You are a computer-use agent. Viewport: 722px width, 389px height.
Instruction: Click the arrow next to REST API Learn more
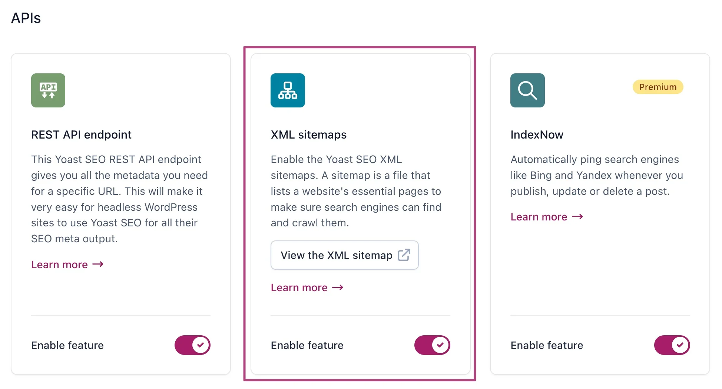[97, 265]
